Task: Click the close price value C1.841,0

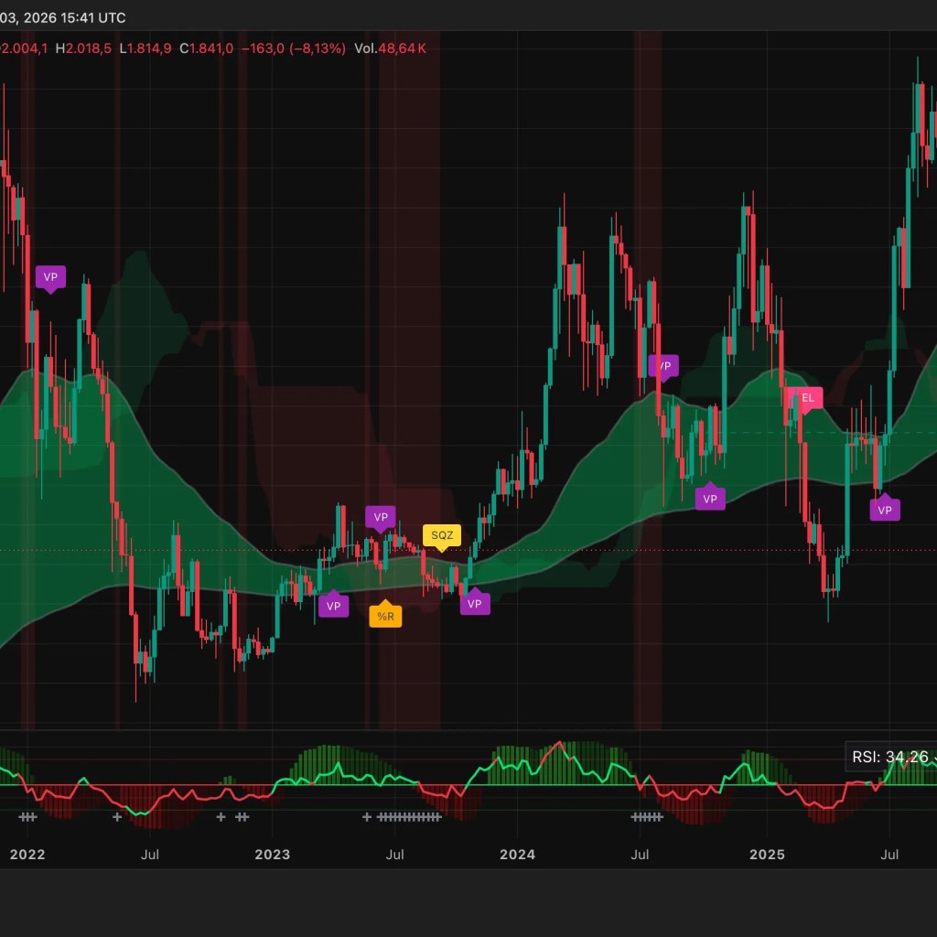Action: pos(206,48)
